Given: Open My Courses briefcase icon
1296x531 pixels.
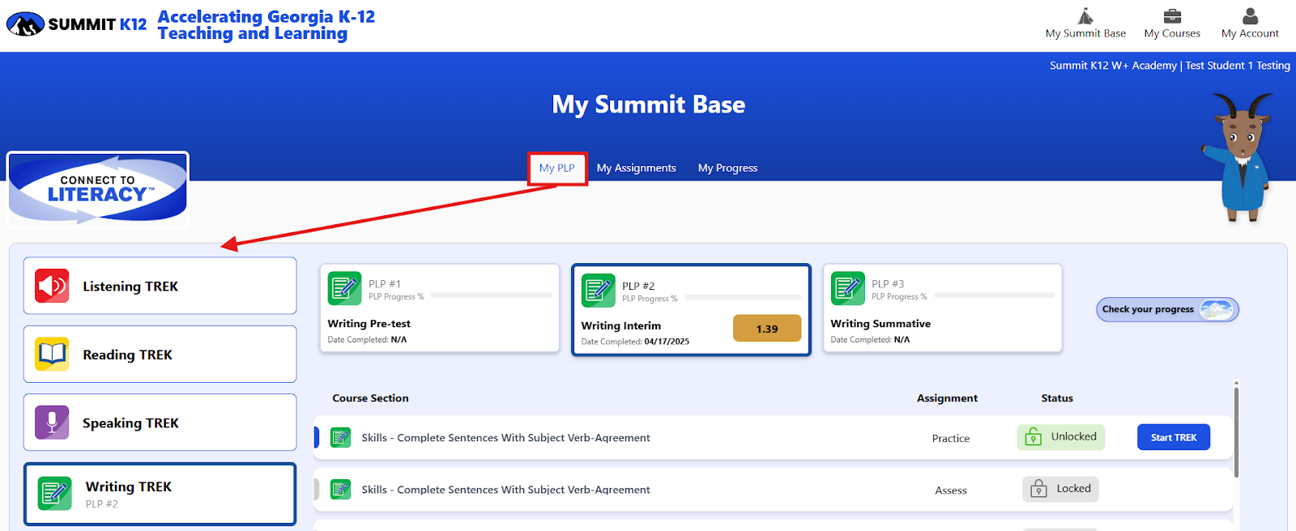Looking at the screenshot, I should point(1172,16).
